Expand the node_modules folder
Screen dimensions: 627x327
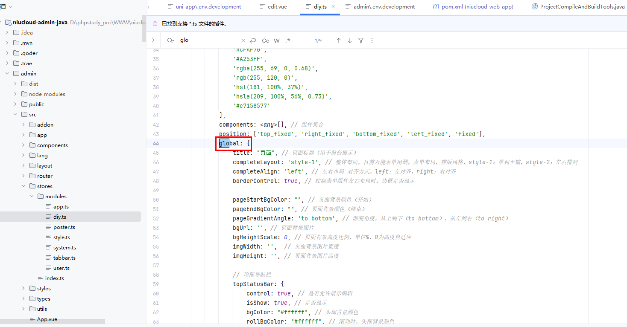[15, 94]
